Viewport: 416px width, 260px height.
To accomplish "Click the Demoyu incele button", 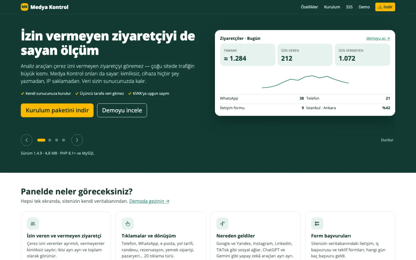I will point(122,110).
